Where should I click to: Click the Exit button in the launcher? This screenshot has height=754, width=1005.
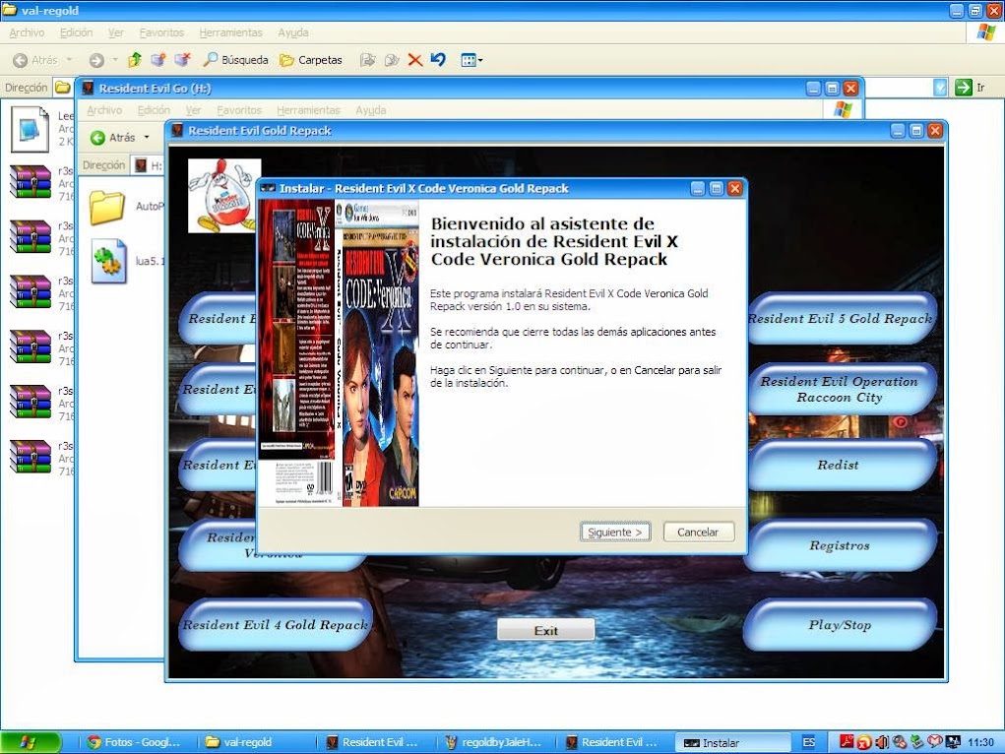point(545,630)
